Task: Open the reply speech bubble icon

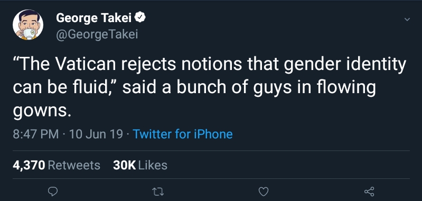Action: (53, 192)
